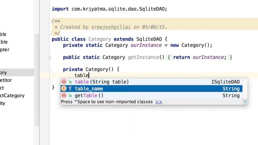Image resolution: width=258 pixels, height=145 pixels.
Task: Click 'new Category()' expression
Action: pos(190,45)
